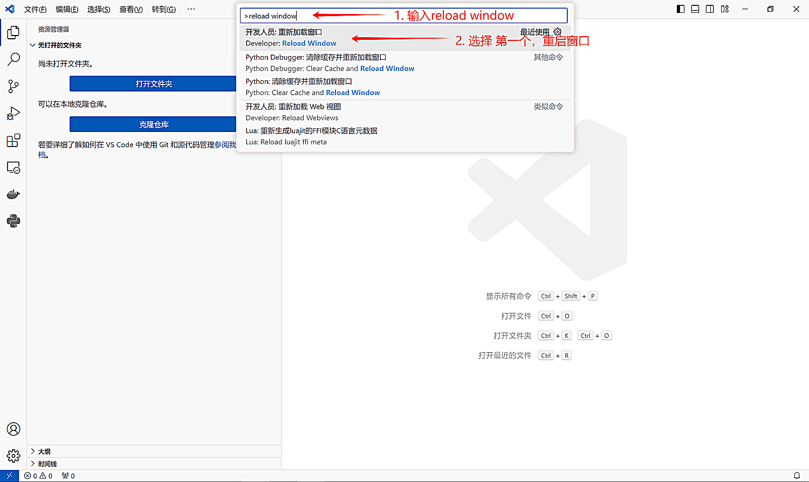Screen dimensions: 809x482
Task: Click the 克隆仓库 button
Action: (x=154, y=124)
